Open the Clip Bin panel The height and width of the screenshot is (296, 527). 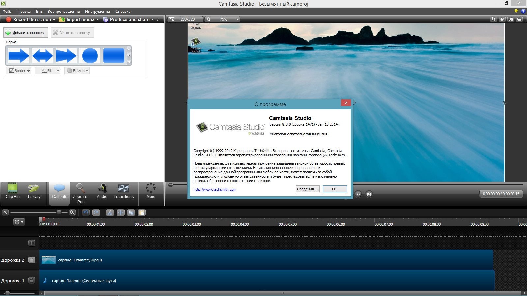point(13,191)
